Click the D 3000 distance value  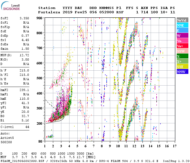(80, 153)
